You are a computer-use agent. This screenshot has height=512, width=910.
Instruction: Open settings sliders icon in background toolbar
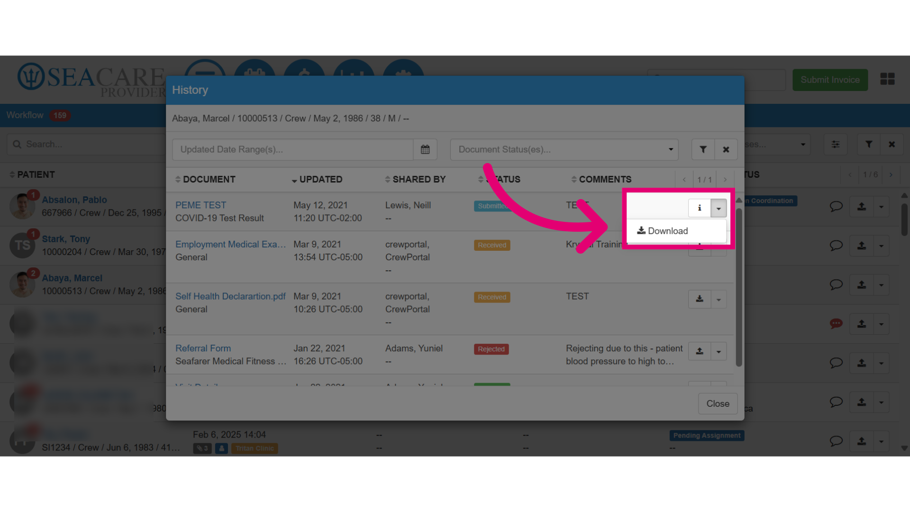point(835,144)
